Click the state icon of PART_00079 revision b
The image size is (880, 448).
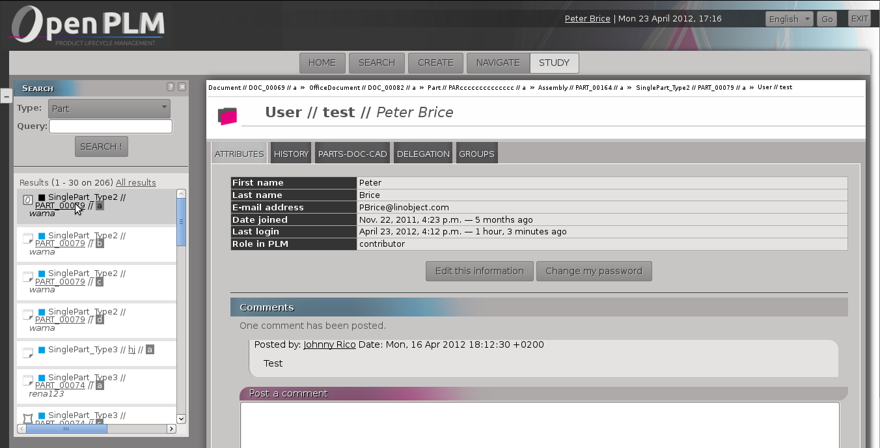pos(28,238)
